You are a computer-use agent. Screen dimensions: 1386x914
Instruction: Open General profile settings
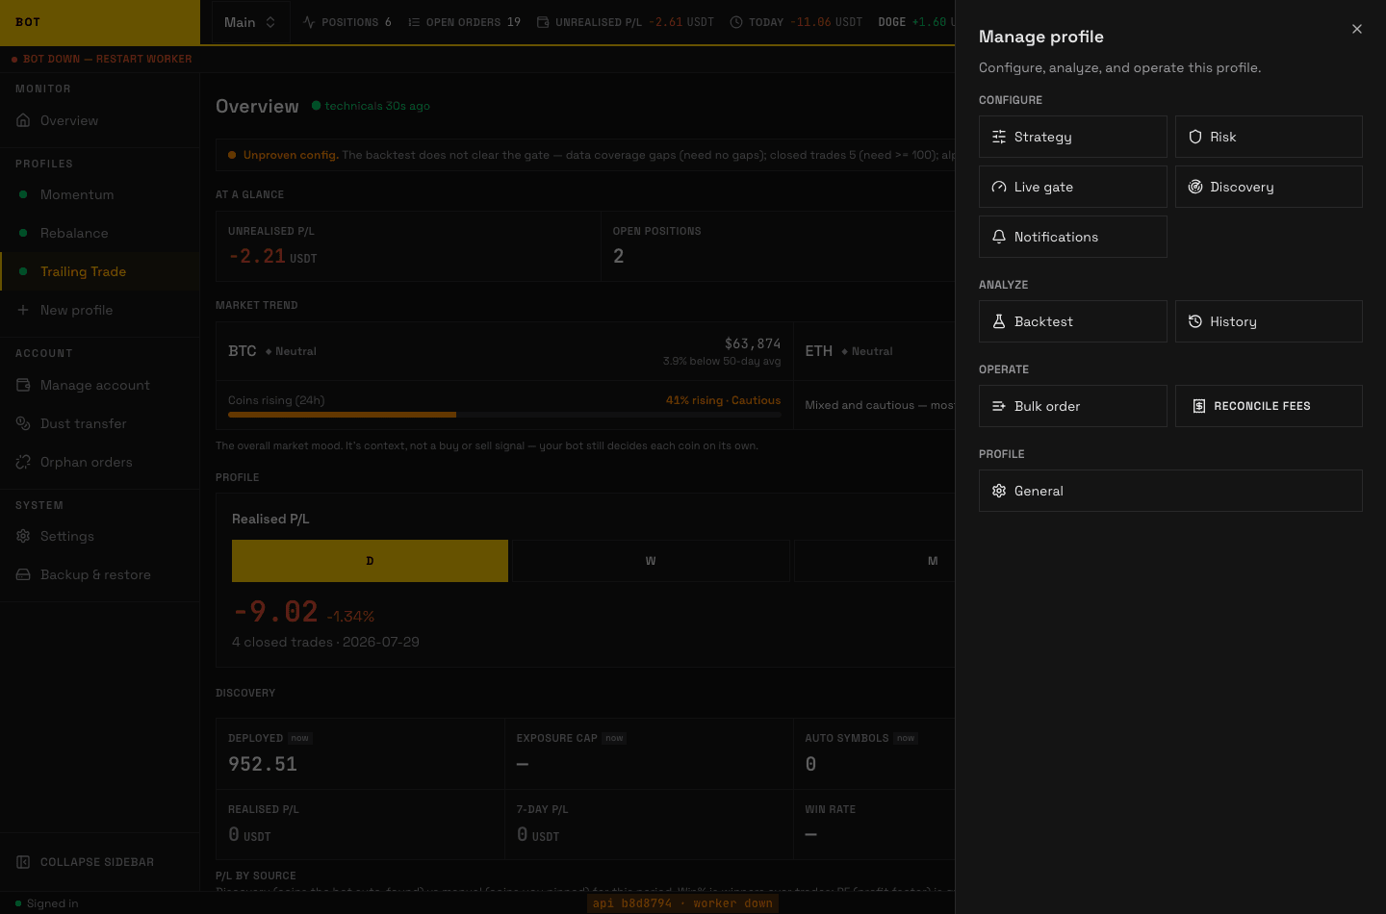[x=1170, y=491]
